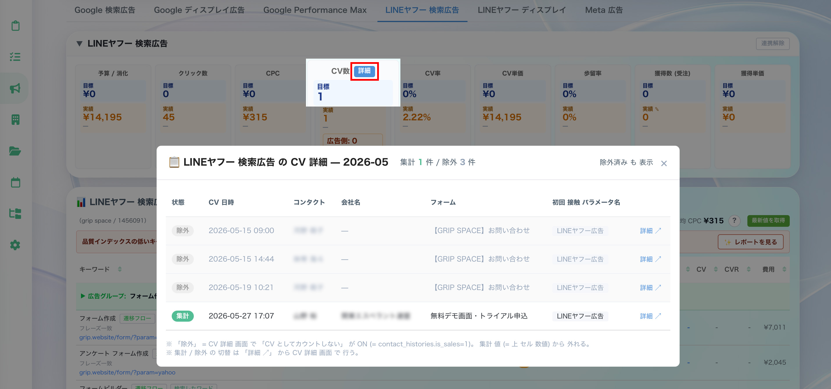The width and height of the screenshot is (831, 389).
Task: Click the 除外 badge on the 2026-05-15 14:44 row
Action: pos(182,259)
